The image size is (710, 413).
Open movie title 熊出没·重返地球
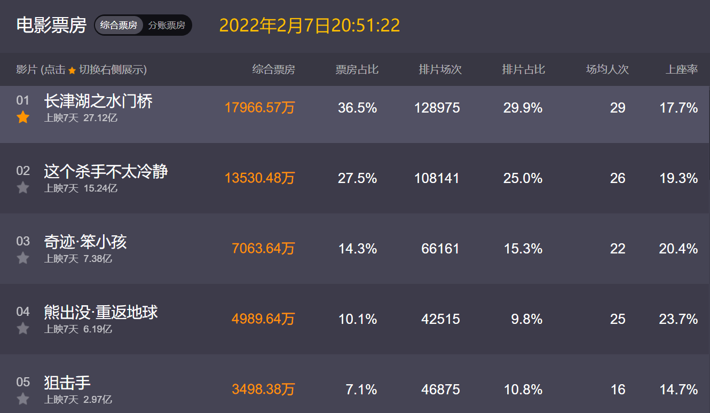click(x=101, y=312)
